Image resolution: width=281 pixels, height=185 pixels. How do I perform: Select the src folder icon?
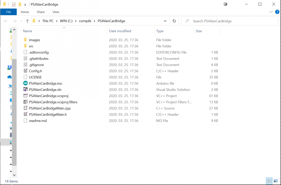[25, 46]
